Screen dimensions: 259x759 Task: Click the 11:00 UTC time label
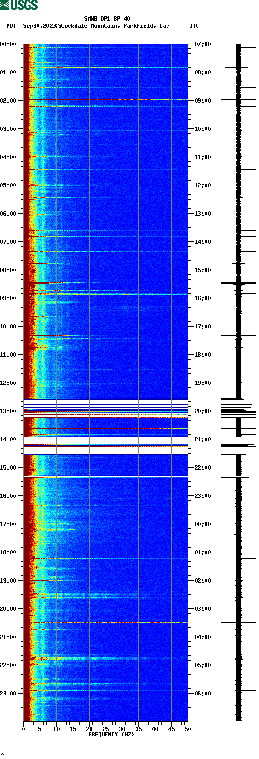click(x=203, y=157)
